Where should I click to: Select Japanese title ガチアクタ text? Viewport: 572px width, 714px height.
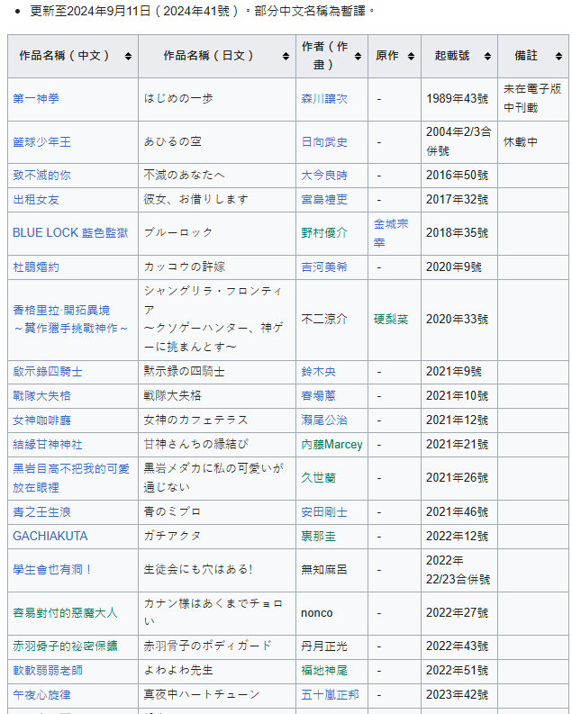[x=173, y=536]
